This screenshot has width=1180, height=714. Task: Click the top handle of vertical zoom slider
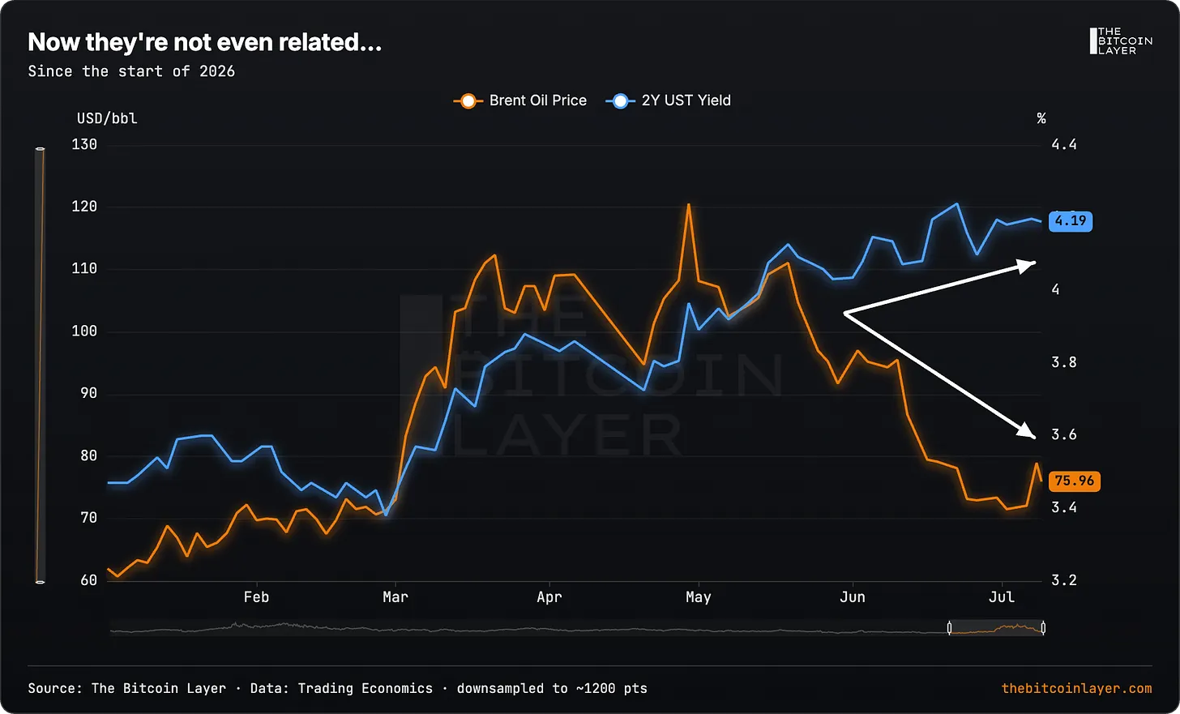[40, 149]
